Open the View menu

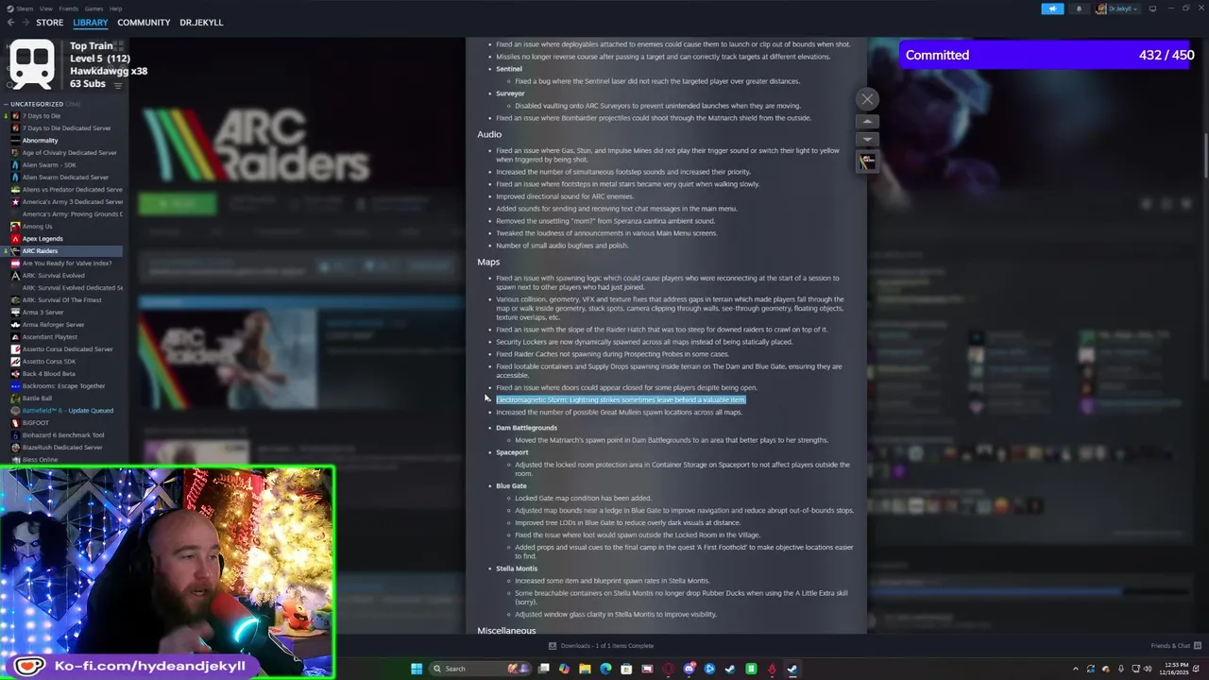click(x=45, y=8)
